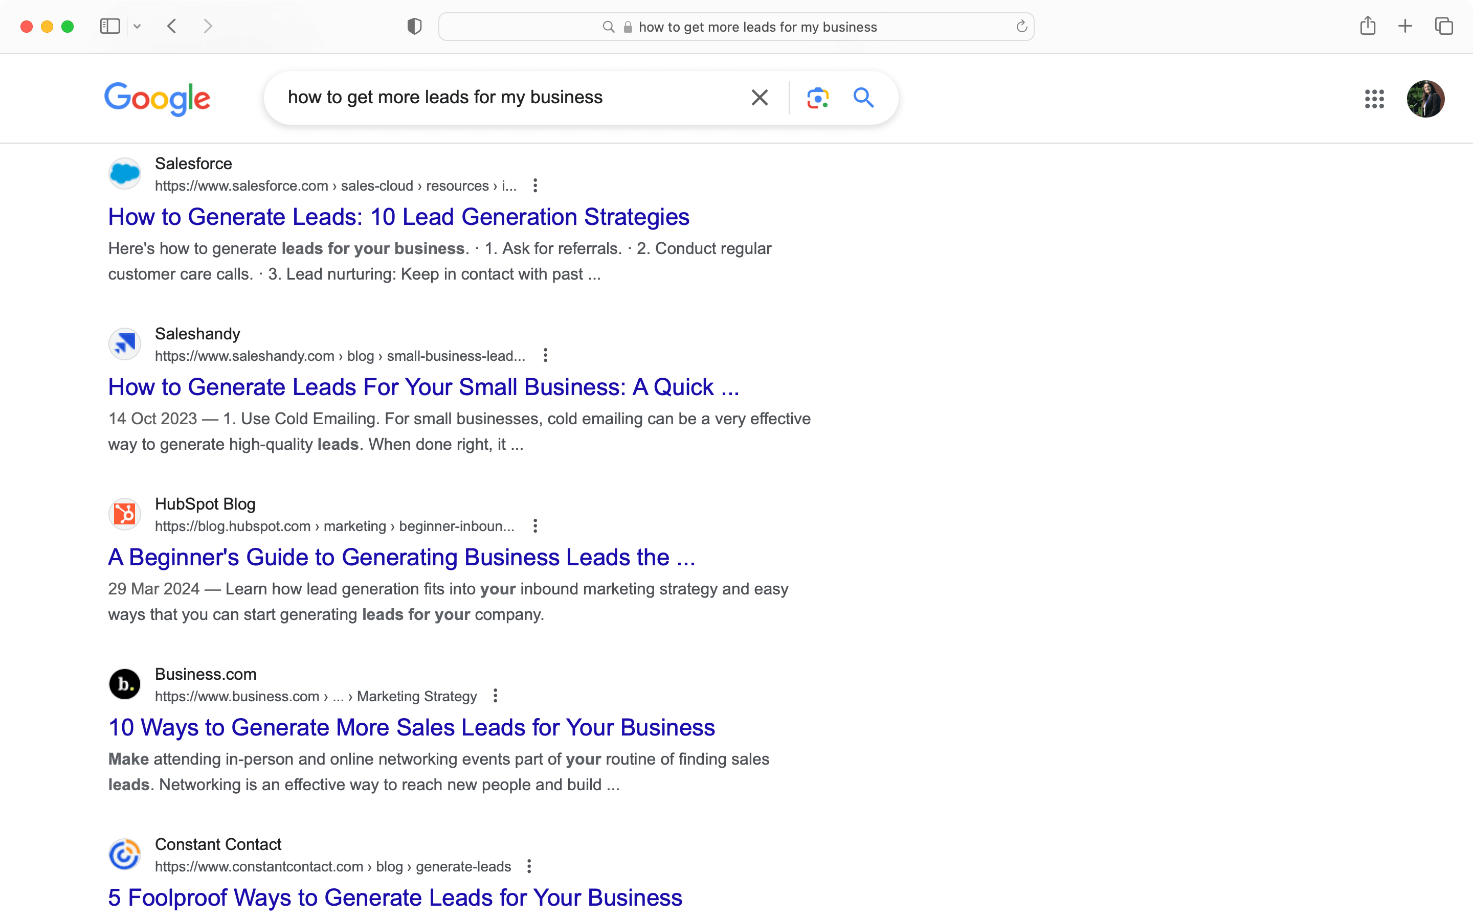This screenshot has width=1473, height=920.
Task: Open '10 Ways to Generate More Sales Leads' link
Action: (411, 728)
